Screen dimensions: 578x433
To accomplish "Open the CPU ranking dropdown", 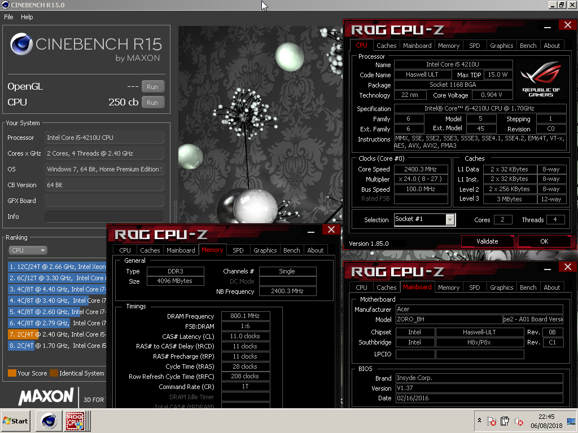I will (28, 250).
